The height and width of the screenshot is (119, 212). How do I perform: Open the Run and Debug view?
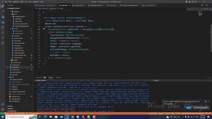pyautogui.click(x=3, y=22)
